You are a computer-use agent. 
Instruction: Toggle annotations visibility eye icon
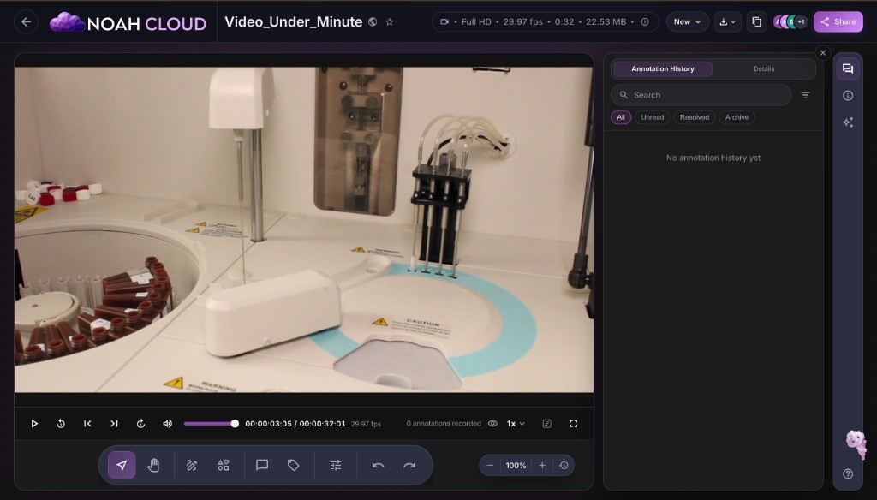[x=492, y=424]
